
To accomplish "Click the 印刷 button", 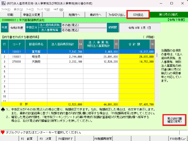I will [x=10, y=15].
